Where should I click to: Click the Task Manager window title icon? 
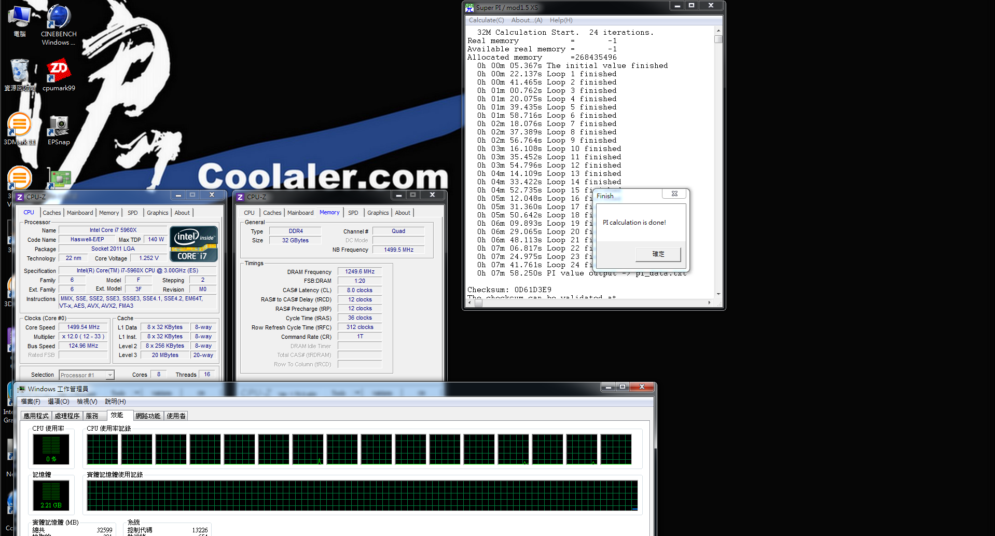22,389
